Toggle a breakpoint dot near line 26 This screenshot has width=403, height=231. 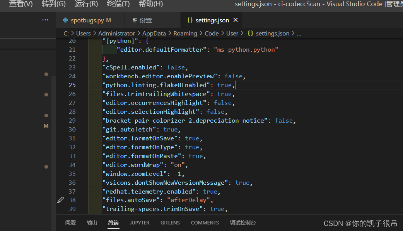click(46, 94)
